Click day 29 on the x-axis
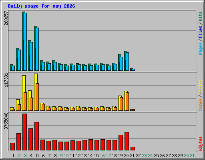Image resolution: width=205 pixels, height=160 pixels. (180, 156)
